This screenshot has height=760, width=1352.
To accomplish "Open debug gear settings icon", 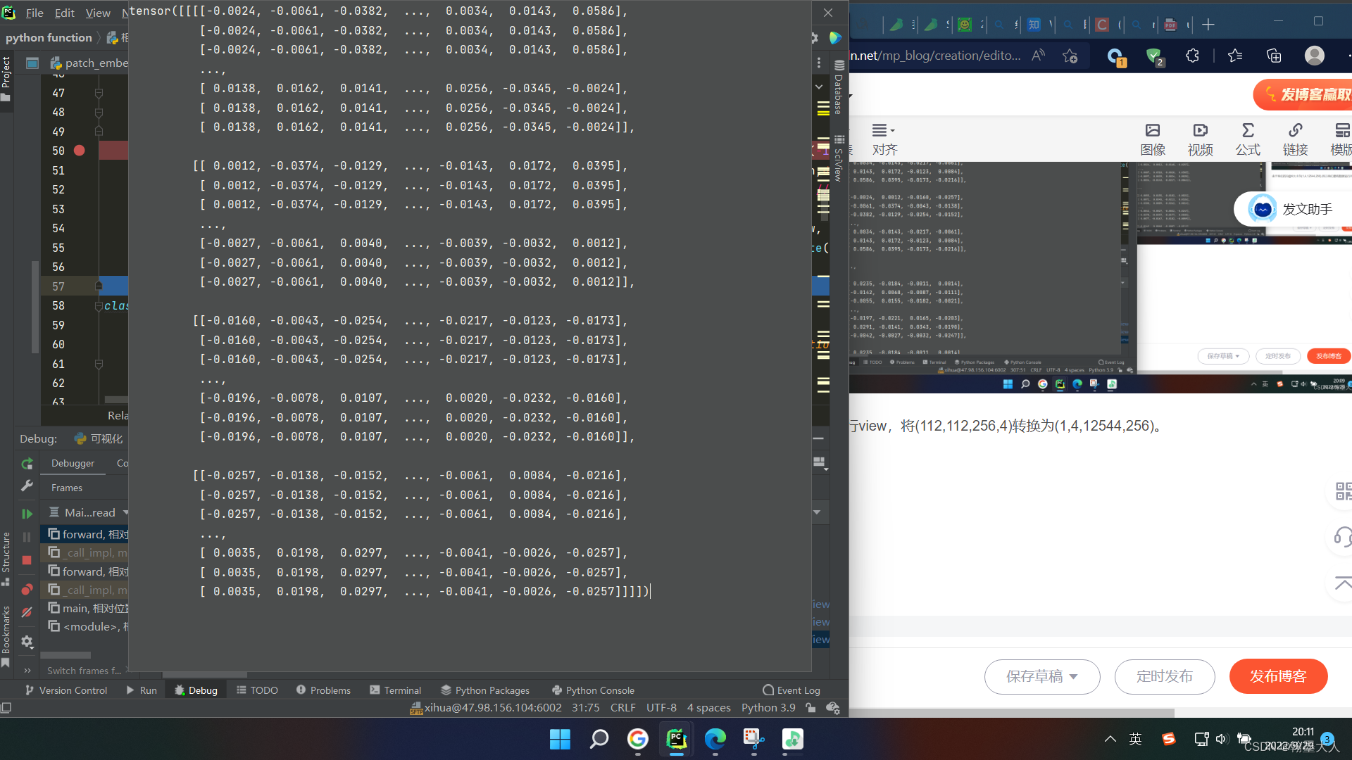I will tap(27, 641).
